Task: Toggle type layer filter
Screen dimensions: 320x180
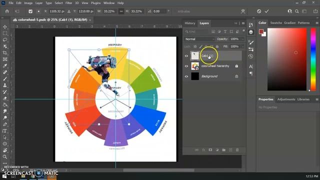Action: [225, 31]
